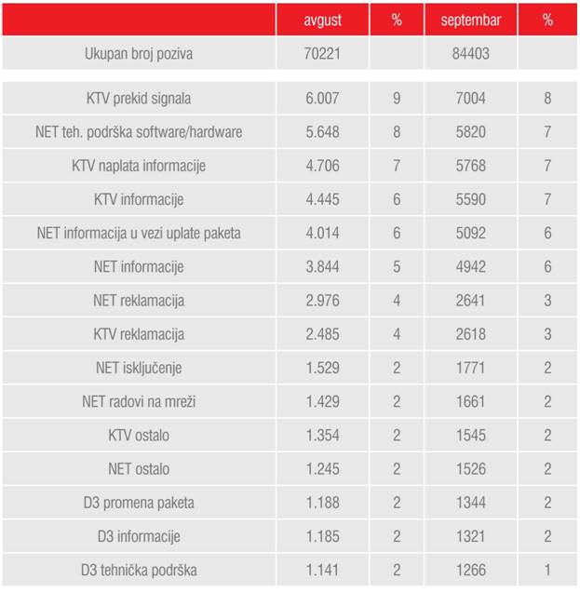Screen dimensions: 580x593
Task: Click the NET reklamacija row label
Action: point(139,301)
